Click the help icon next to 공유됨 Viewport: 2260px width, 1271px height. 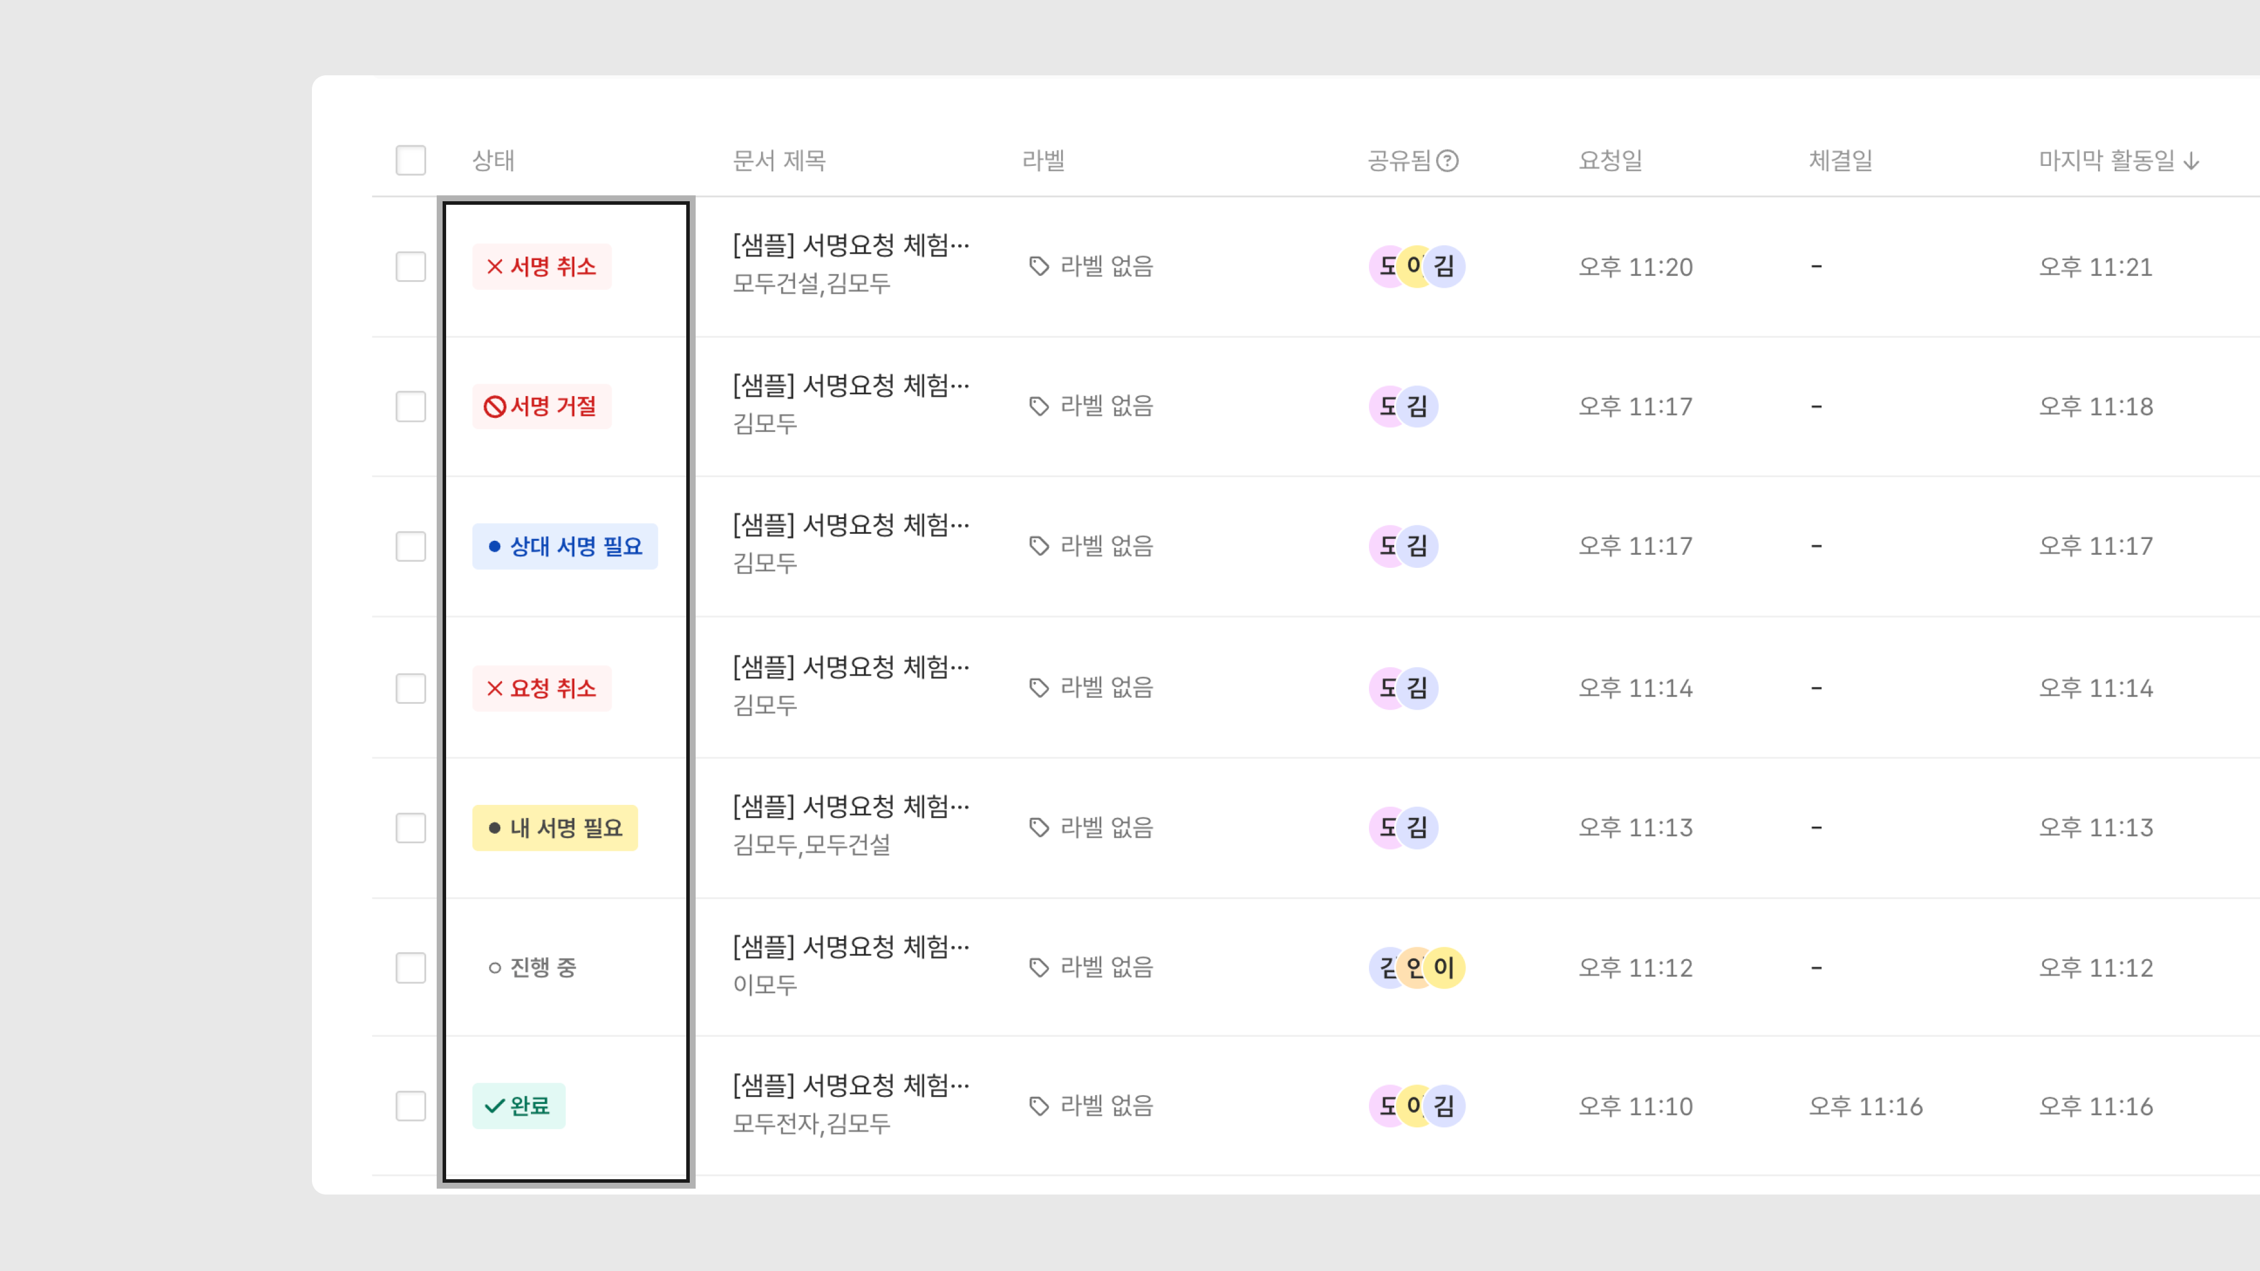pyautogui.click(x=1448, y=161)
